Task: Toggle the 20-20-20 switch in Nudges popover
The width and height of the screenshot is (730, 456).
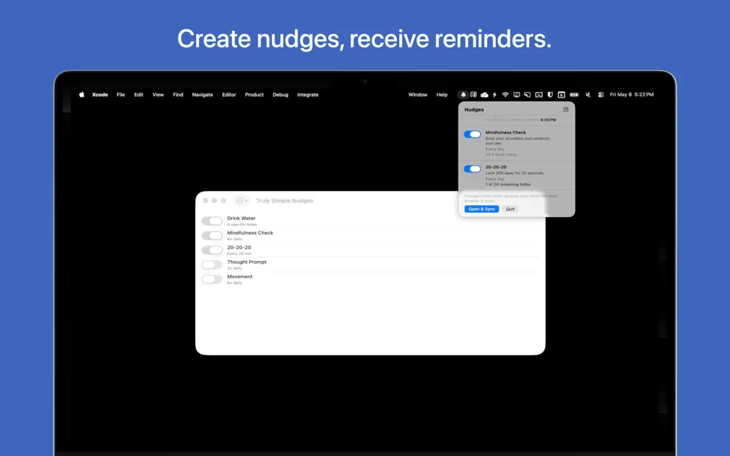Action: coord(472,169)
